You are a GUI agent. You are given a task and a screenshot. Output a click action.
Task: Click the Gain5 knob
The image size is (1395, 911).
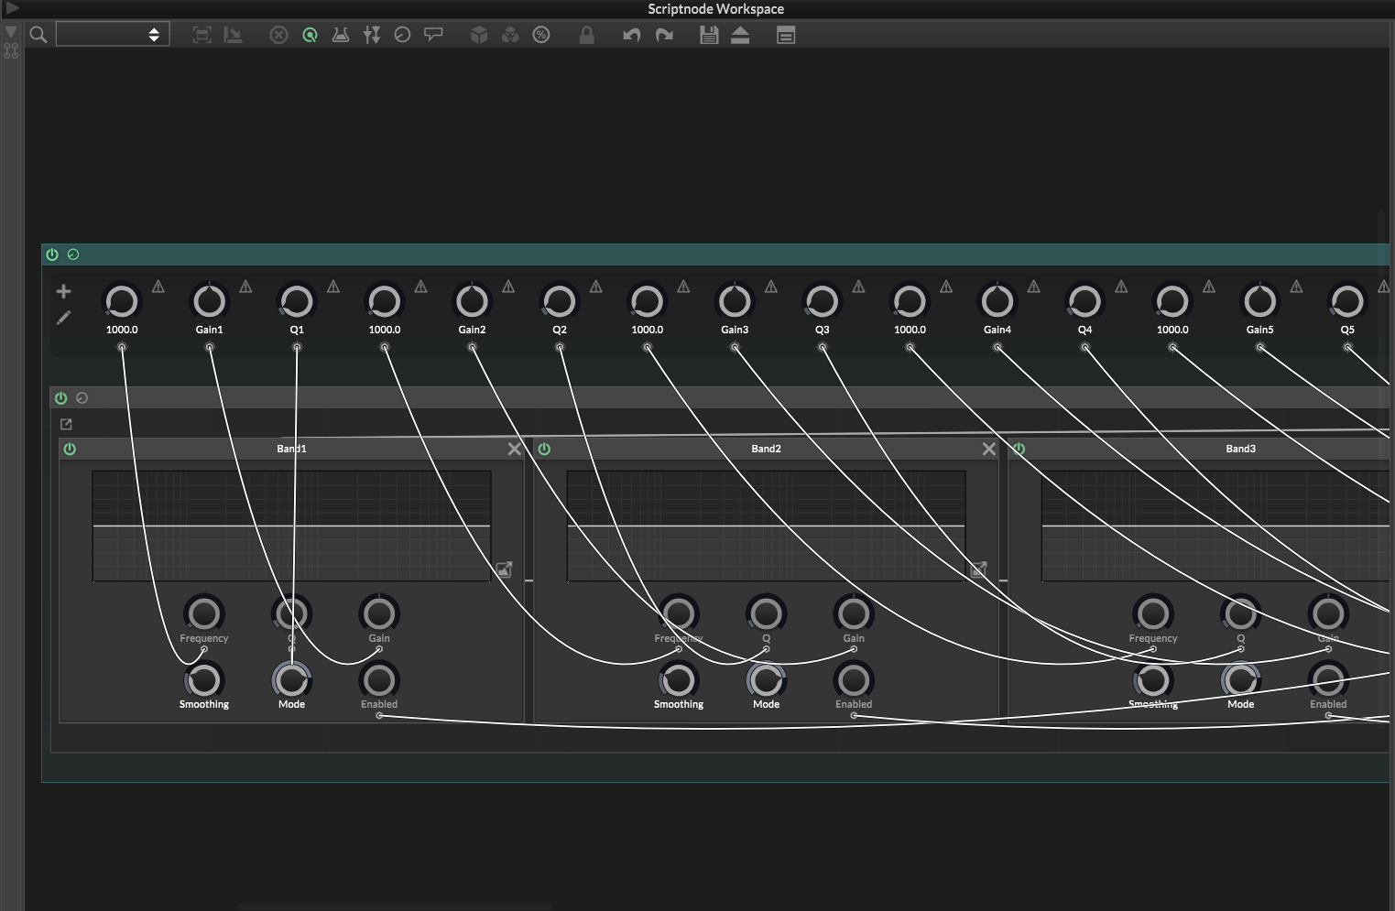(x=1260, y=301)
